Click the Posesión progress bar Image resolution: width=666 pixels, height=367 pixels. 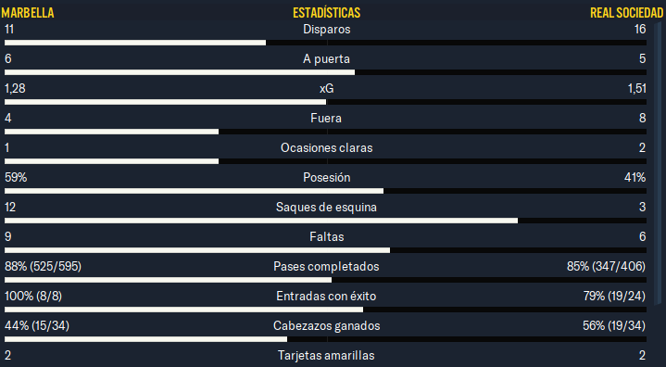[325, 191]
